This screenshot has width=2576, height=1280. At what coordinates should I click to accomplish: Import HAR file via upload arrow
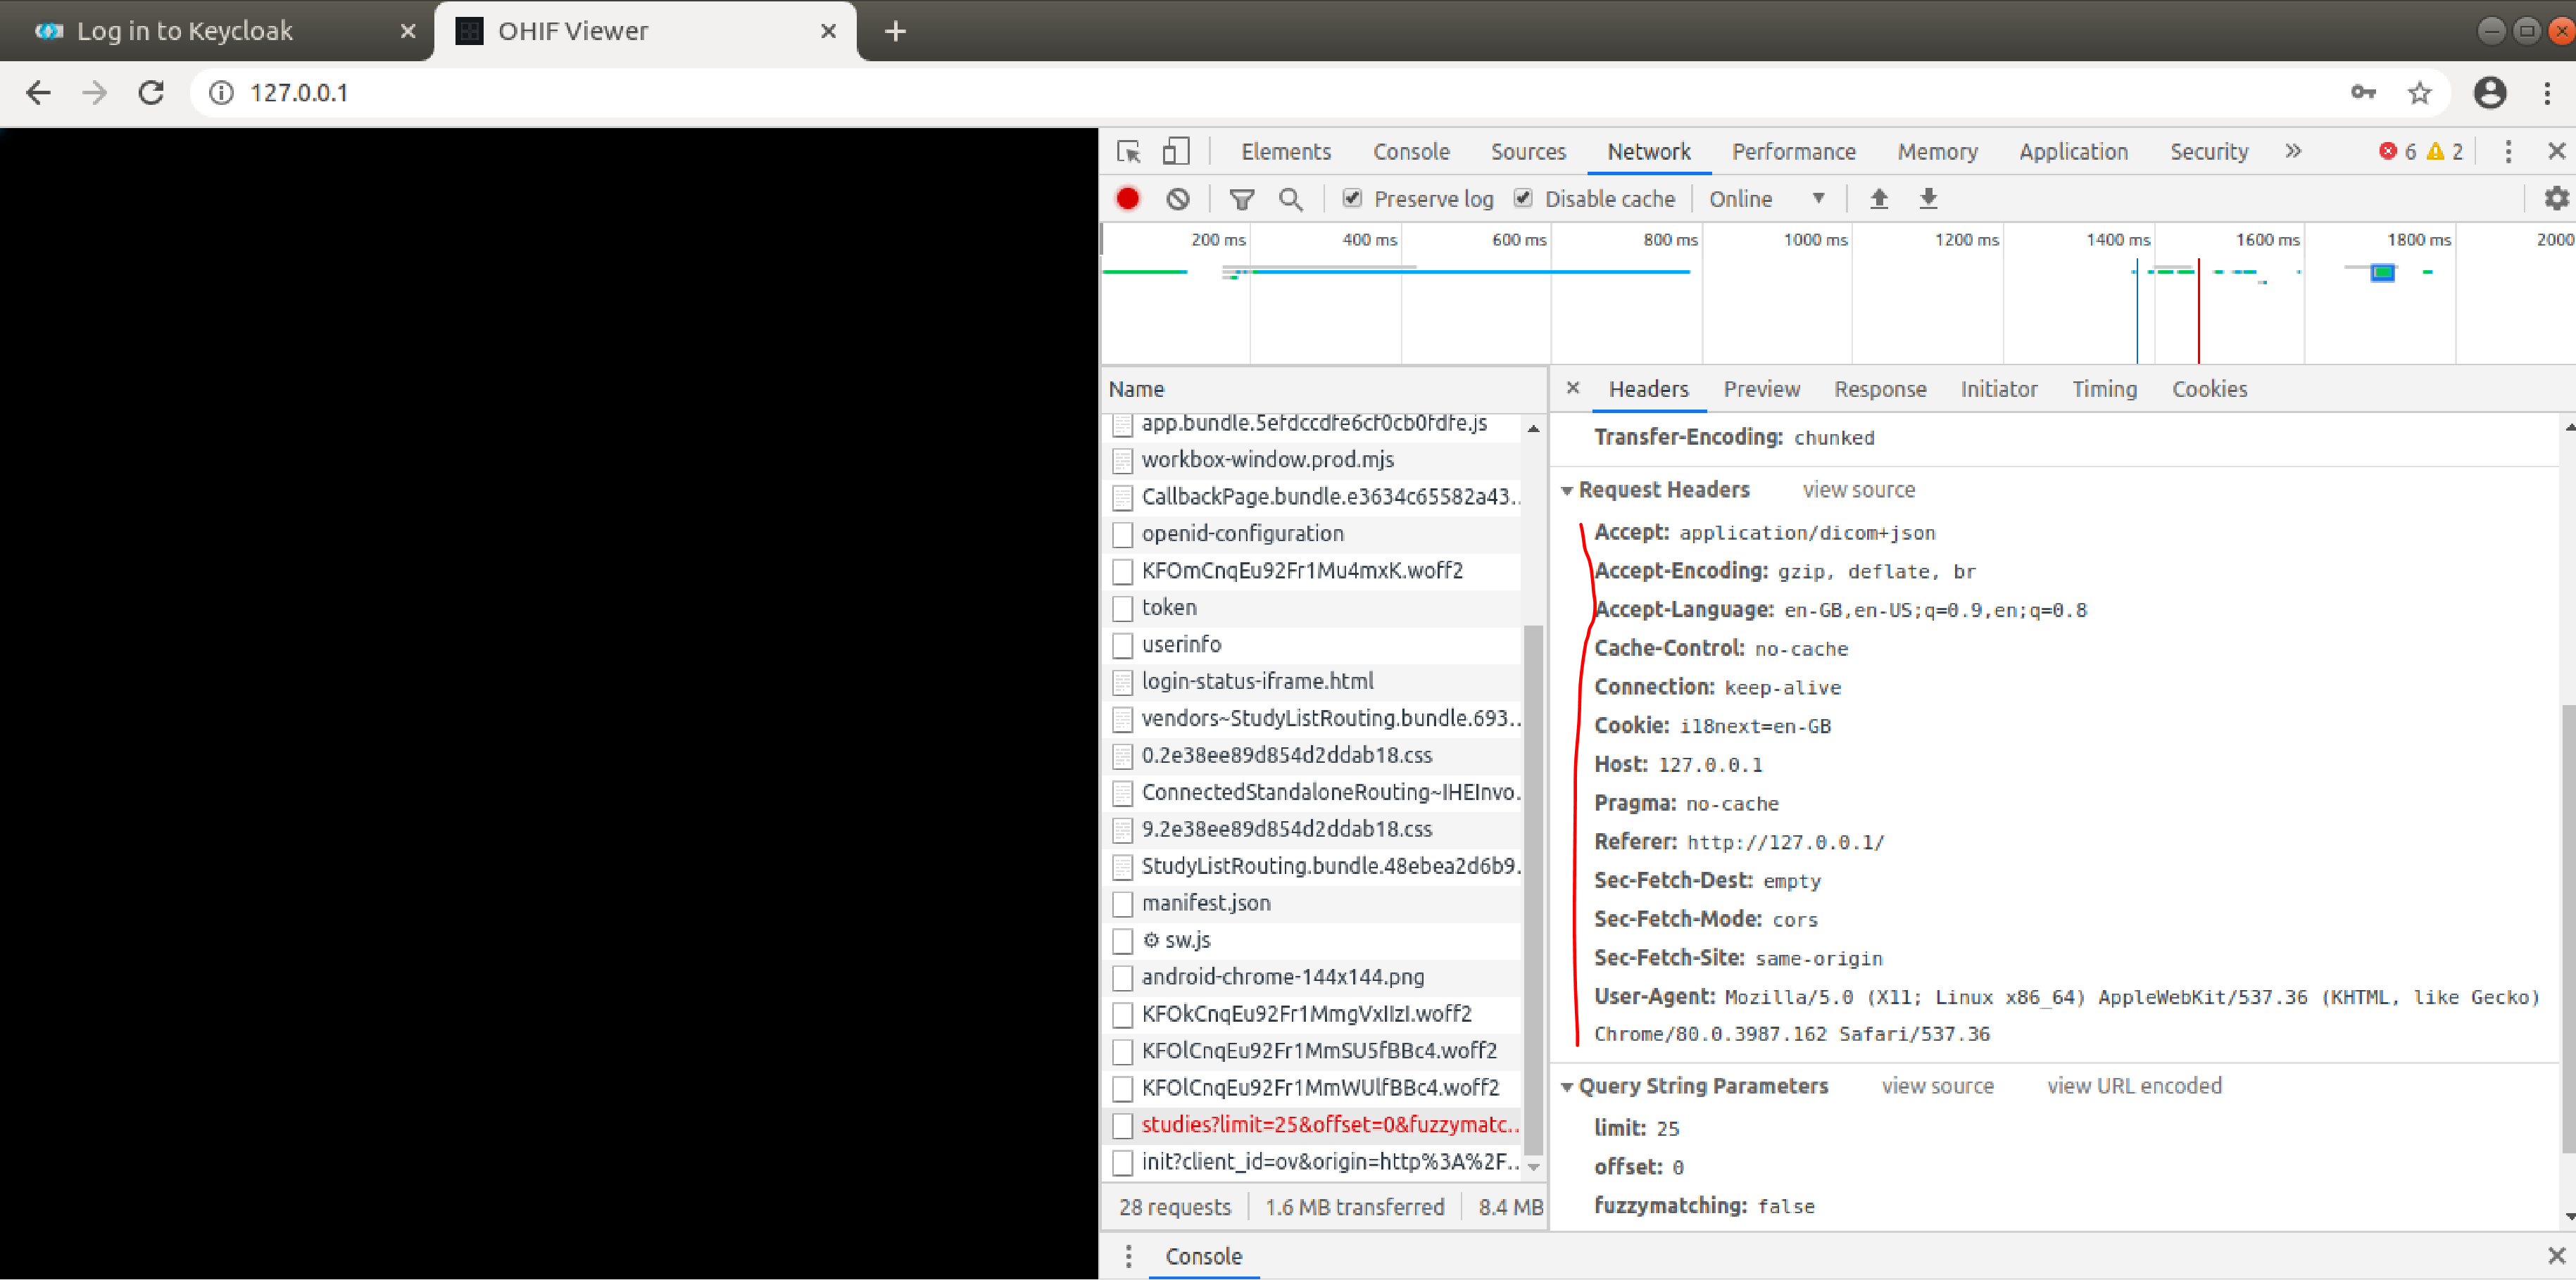tap(1879, 198)
